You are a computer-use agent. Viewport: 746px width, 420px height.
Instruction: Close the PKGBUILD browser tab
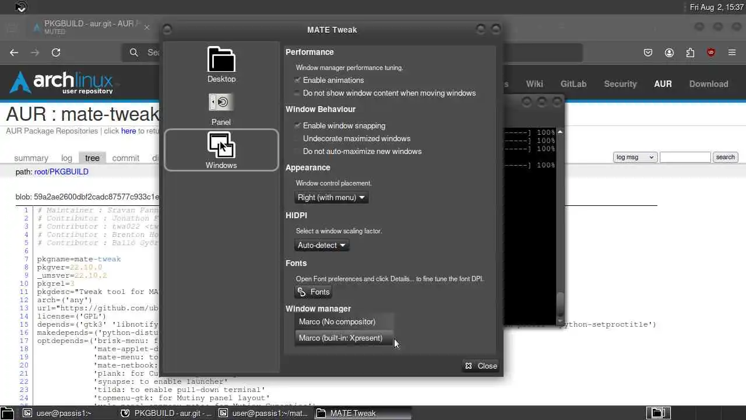(147, 27)
